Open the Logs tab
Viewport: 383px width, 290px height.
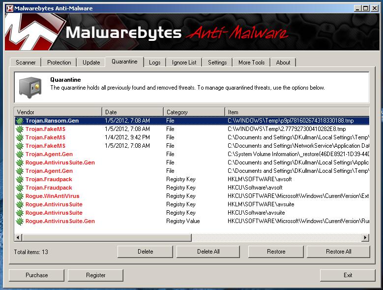click(x=154, y=63)
